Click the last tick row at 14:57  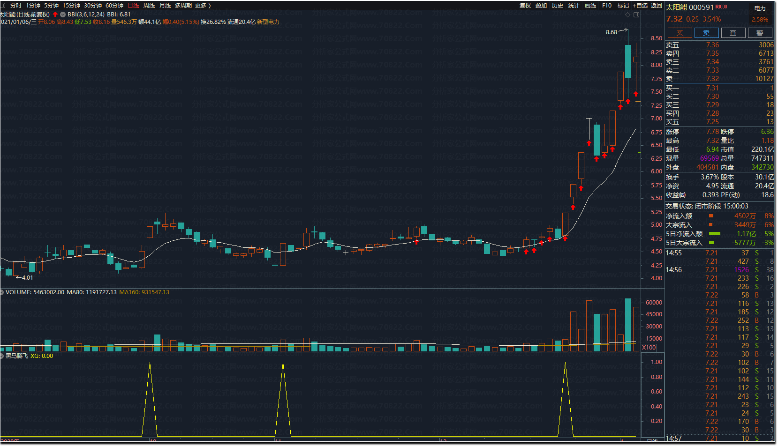[x=719, y=439]
